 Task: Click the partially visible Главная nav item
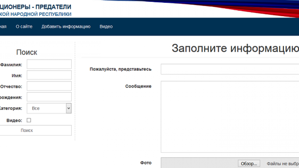coord(3,26)
